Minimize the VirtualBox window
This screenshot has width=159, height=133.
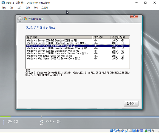coord(137,3)
